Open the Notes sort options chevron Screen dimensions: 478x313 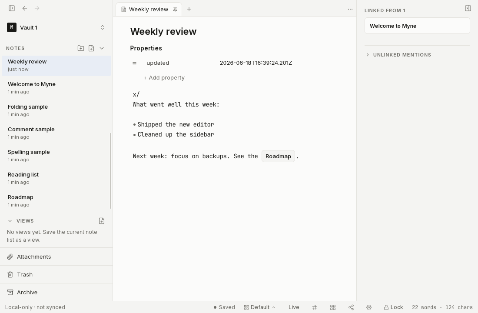click(x=102, y=48)
